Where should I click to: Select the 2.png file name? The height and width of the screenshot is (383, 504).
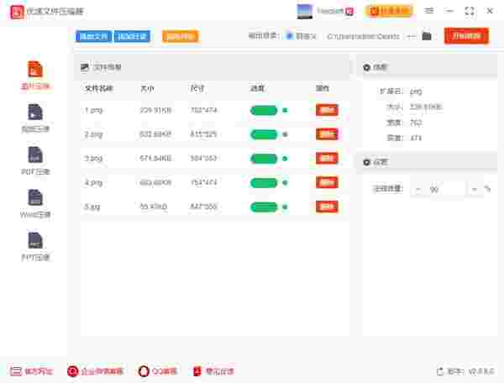[93, 134]
